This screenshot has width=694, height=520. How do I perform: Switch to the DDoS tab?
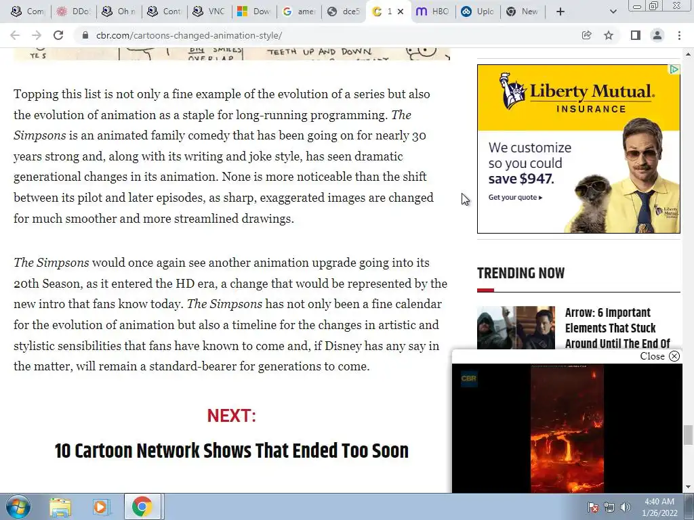(73, 12)
